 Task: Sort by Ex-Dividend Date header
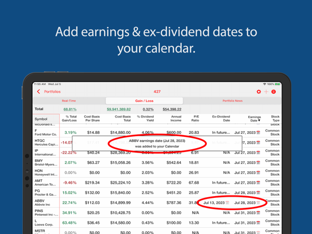(221, 118)
